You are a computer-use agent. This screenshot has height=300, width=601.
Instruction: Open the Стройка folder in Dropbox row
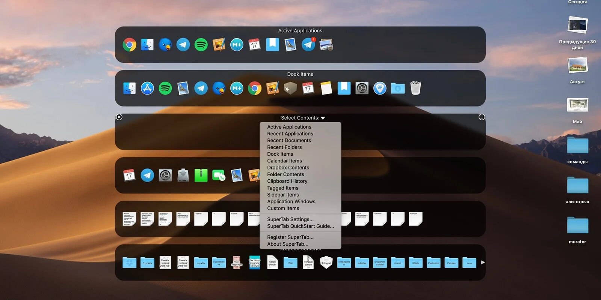coord(147,262)
